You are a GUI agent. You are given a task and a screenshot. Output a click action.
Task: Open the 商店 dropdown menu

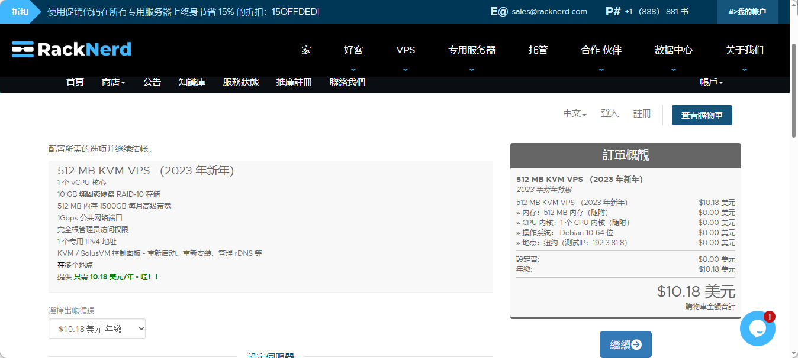tap(113, 82)
